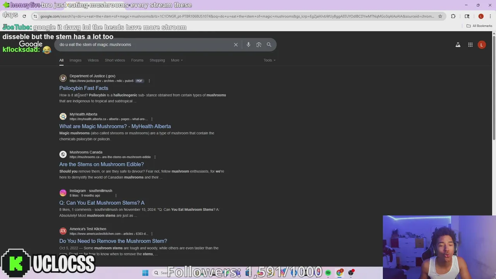The width and height of the screenshot is (496, 279).
Task: Click the MyHealth Alberta source name
Action: tap(83, 114)
